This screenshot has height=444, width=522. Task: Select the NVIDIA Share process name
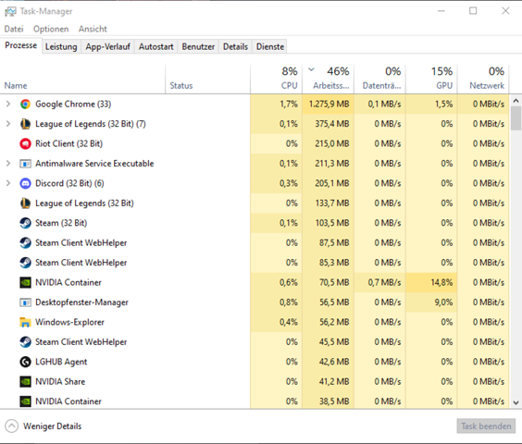60,381
